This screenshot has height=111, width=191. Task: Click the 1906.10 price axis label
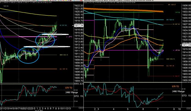tap(79, 75)
